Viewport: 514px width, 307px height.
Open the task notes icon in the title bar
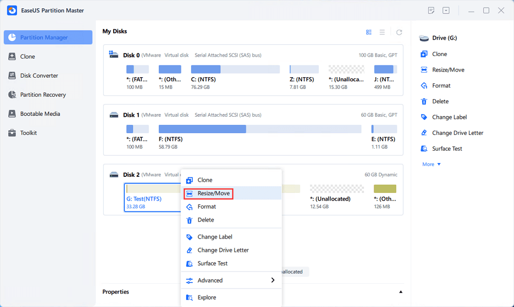(x=431, y=10)
